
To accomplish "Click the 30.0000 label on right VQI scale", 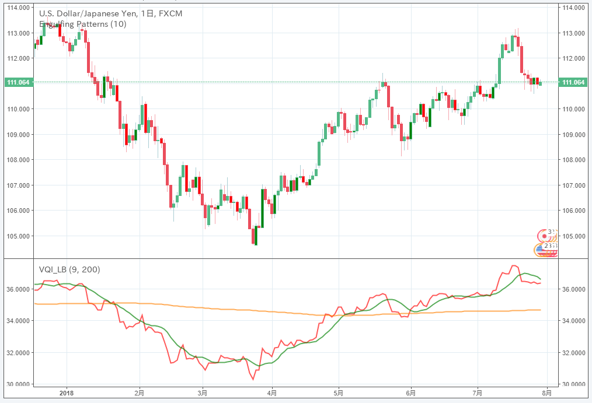I will tap(574, 384).
